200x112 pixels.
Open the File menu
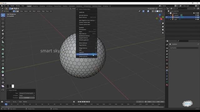click(x=4, y=6)
